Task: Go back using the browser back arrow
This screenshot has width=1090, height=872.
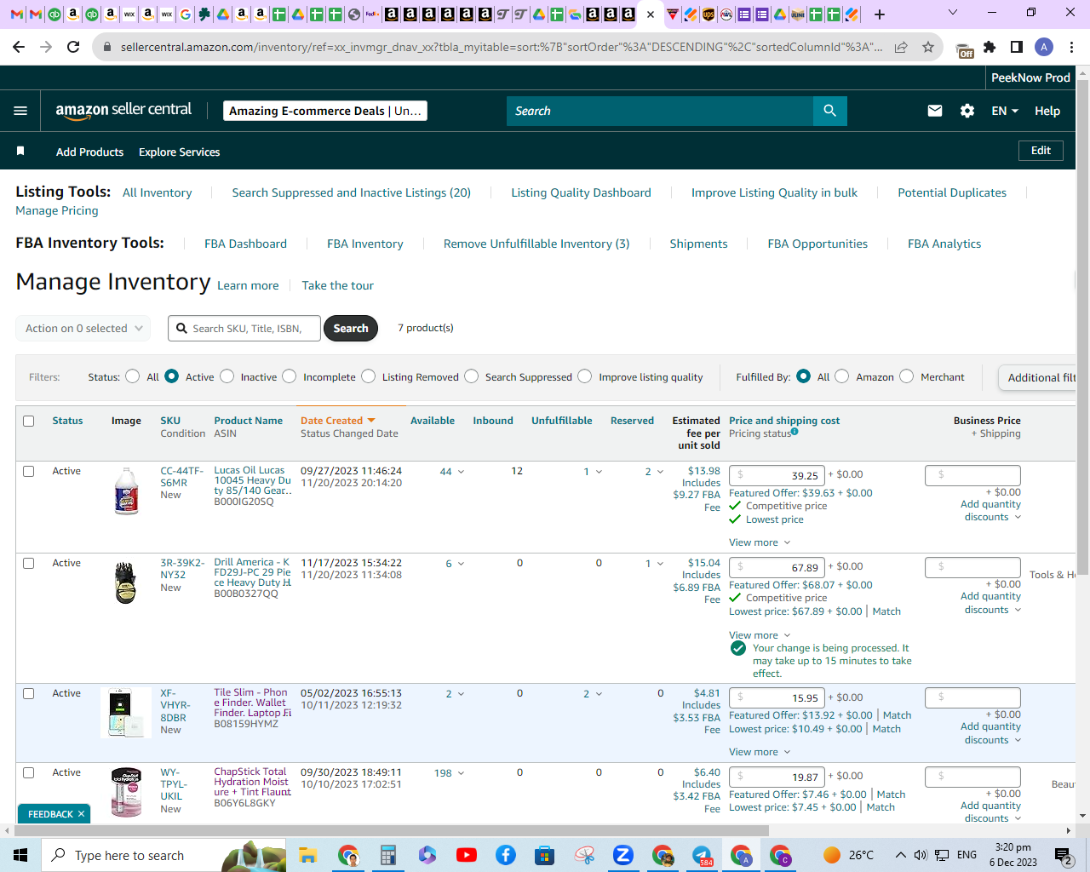Action: [20, 47]
